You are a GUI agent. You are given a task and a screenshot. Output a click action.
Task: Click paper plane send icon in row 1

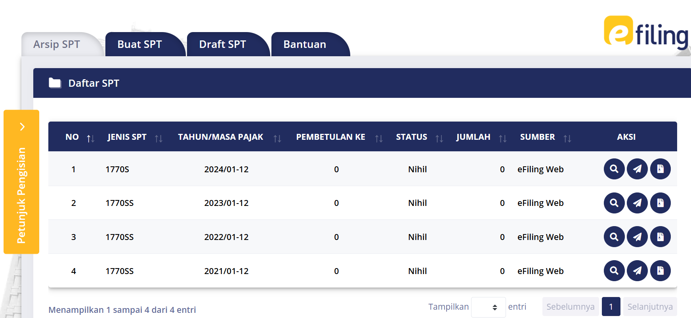637,169
